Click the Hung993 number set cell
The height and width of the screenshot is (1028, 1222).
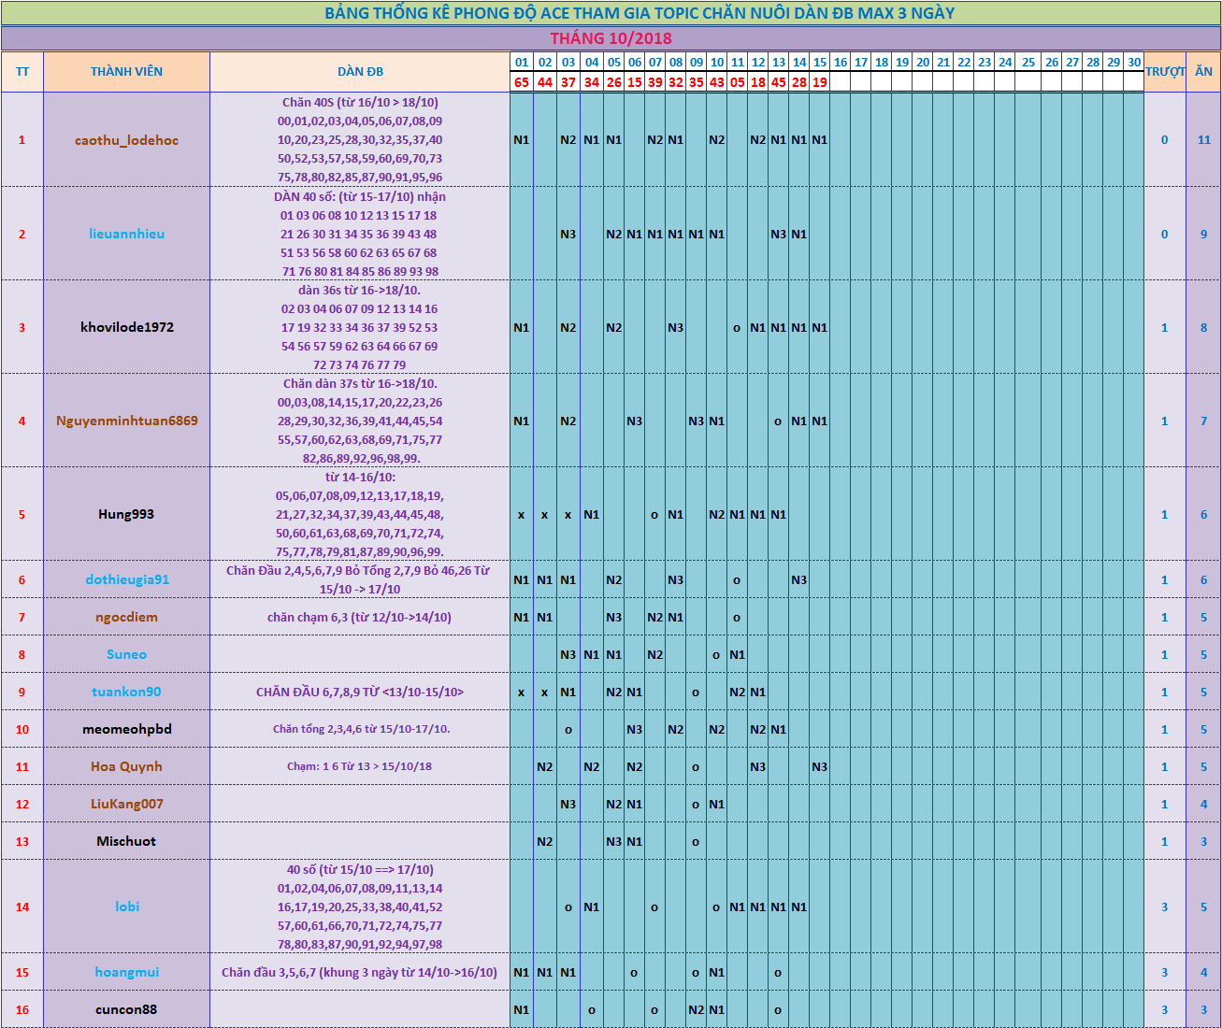tap(360, 514)
